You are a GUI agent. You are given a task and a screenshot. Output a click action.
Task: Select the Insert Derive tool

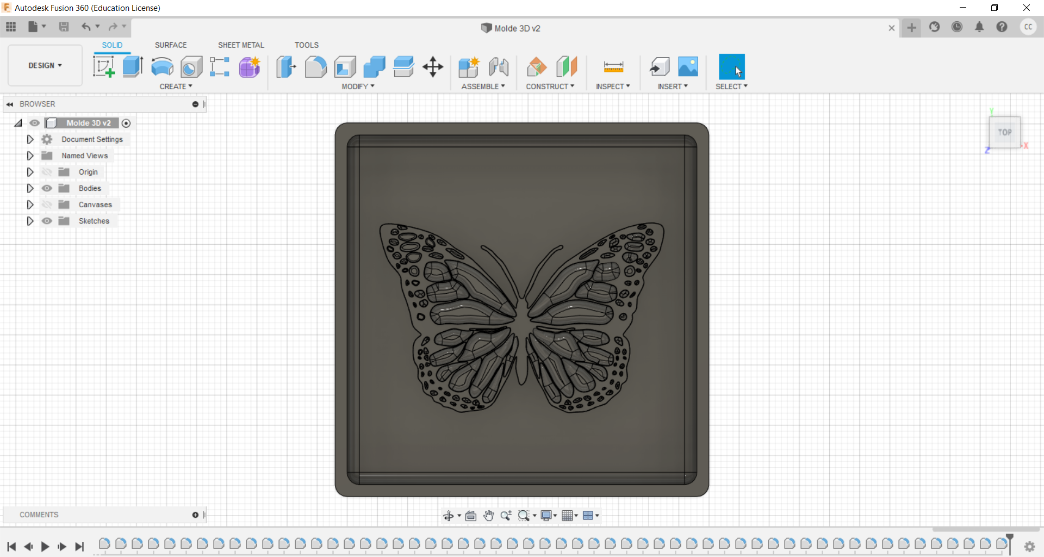(x=659, y=67)
